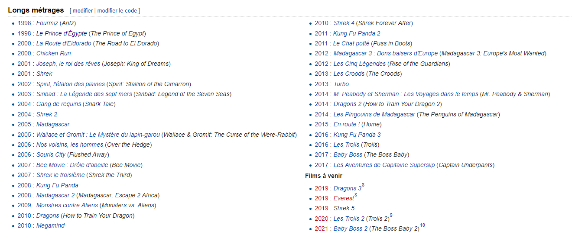The image size is (572, 238).
Task: Open Les Cinq Légendes link
Action: pyautogui.click(x=361, y=64)
